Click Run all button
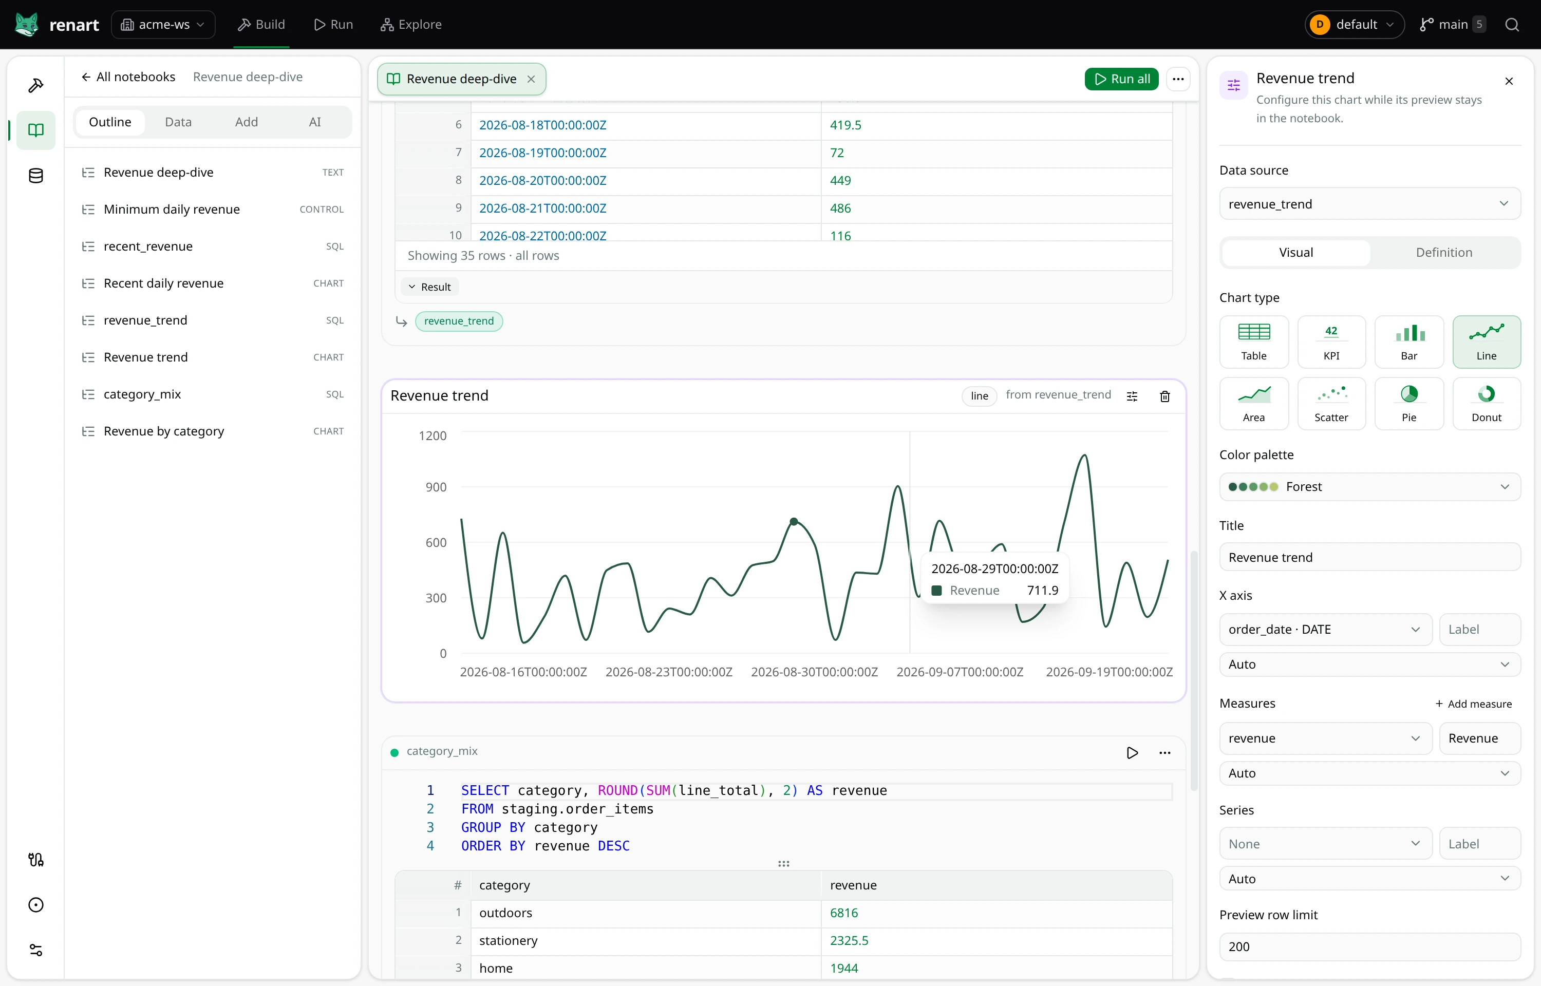 (1122, 79)
